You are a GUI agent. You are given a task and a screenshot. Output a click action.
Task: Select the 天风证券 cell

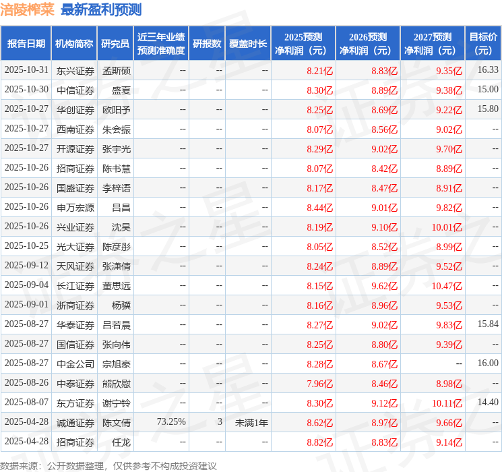75,266
